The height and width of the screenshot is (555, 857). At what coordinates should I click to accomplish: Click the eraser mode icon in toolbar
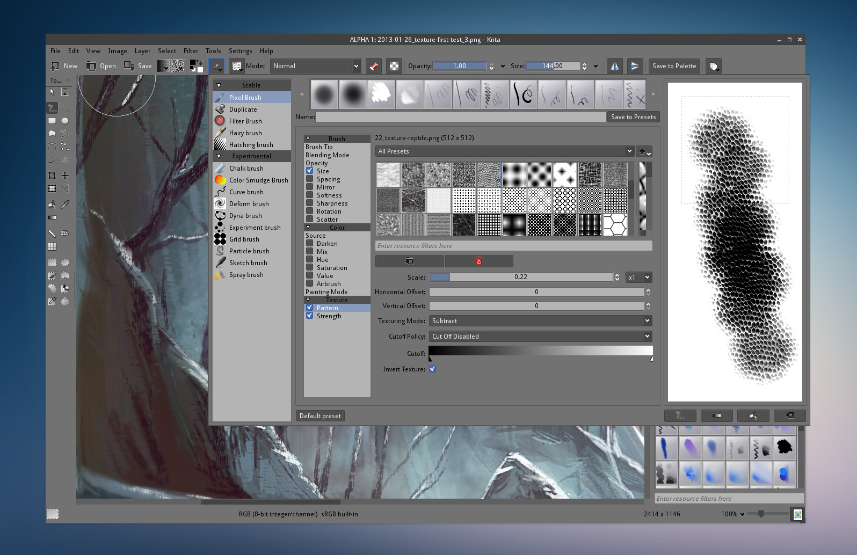pyautogui.click(x=374, y=66)
